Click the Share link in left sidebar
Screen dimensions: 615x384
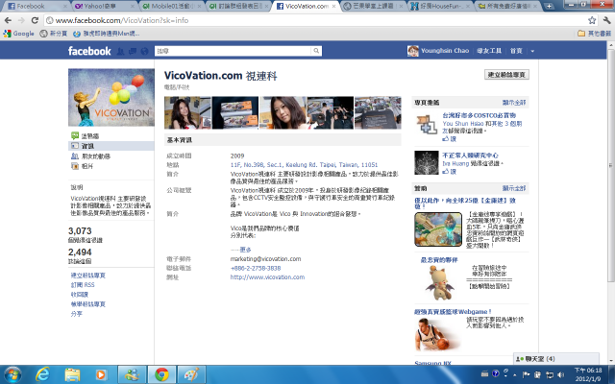77,314
